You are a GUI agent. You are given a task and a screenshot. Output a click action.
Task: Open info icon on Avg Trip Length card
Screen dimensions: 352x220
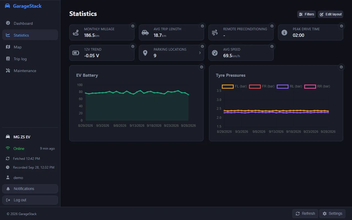click(202, 26)
